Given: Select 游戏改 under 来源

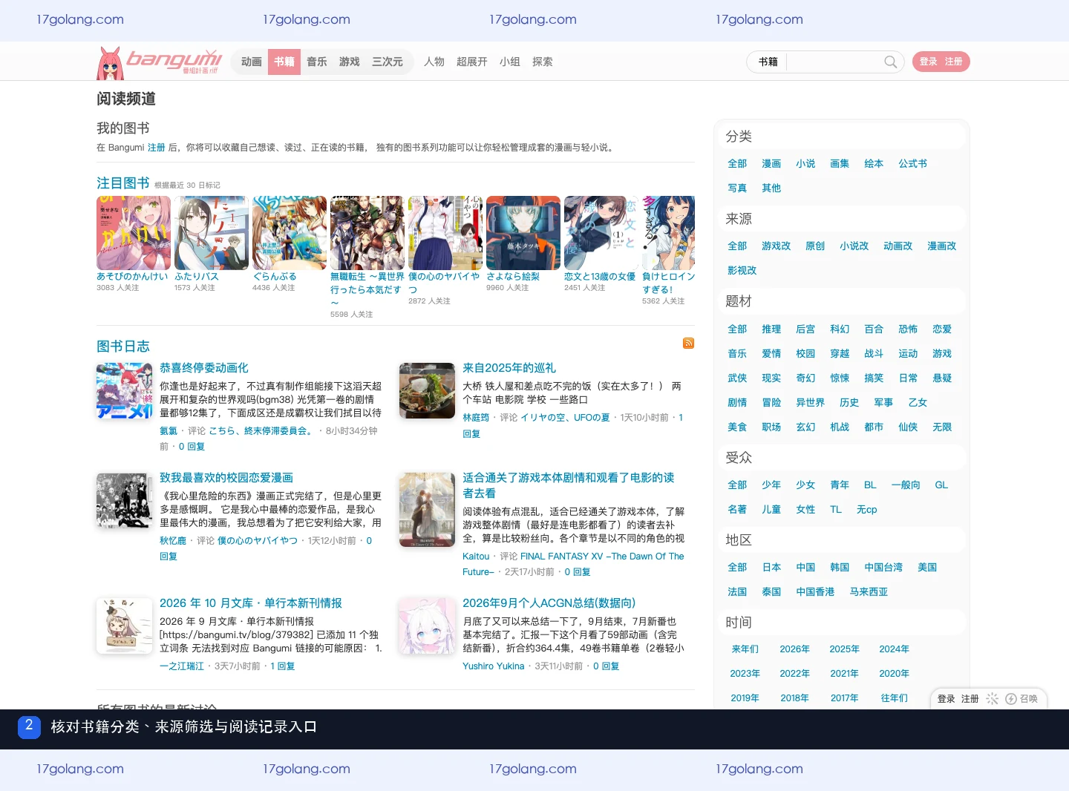Looking at the screenshot, I should 777,246.
